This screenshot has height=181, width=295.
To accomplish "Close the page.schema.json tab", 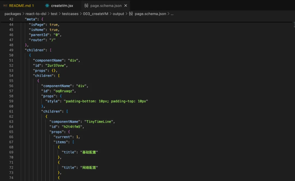I will [126, 6].
